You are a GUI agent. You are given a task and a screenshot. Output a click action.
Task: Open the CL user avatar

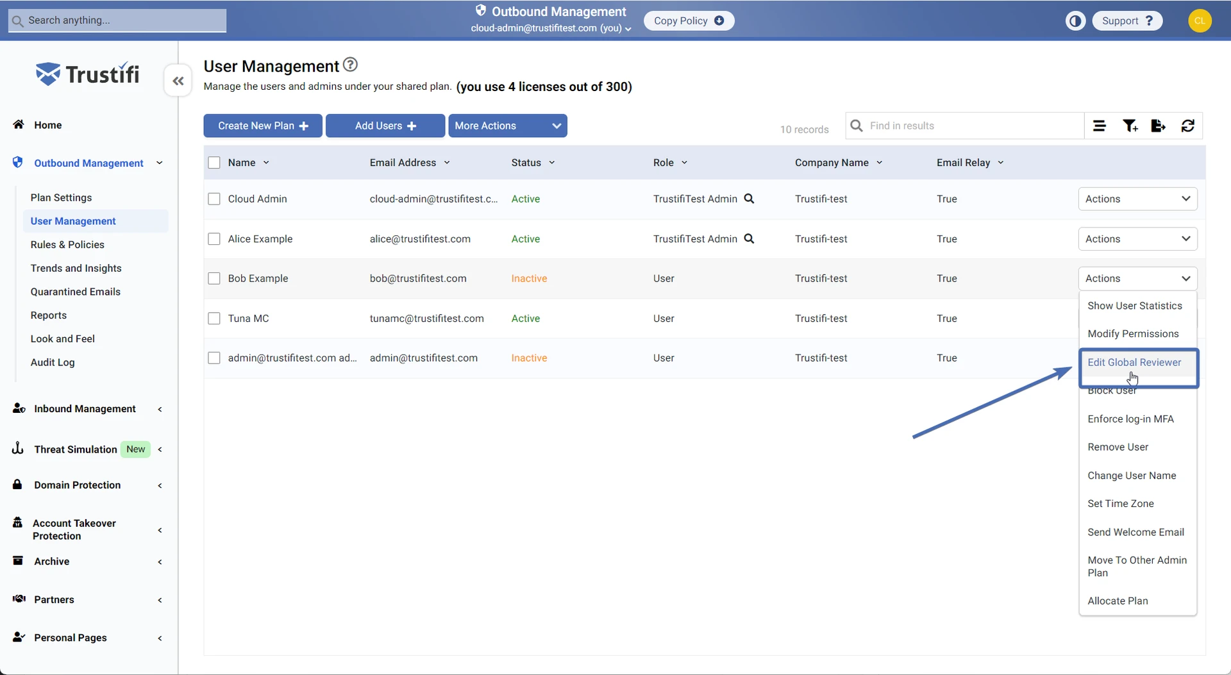point(1200,21)
